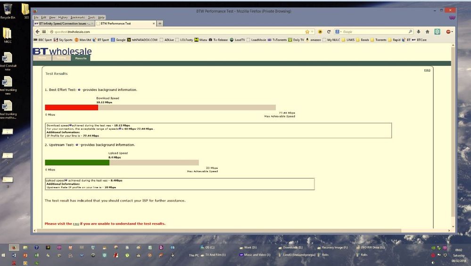This screenshot has height=266, width=471.
Task: Open the History menu
Action: [63, 17]
